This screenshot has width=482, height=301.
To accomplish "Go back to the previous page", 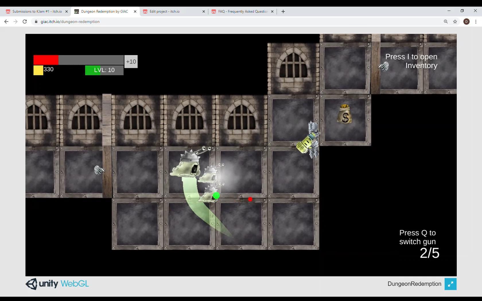I will coord(6,21).
